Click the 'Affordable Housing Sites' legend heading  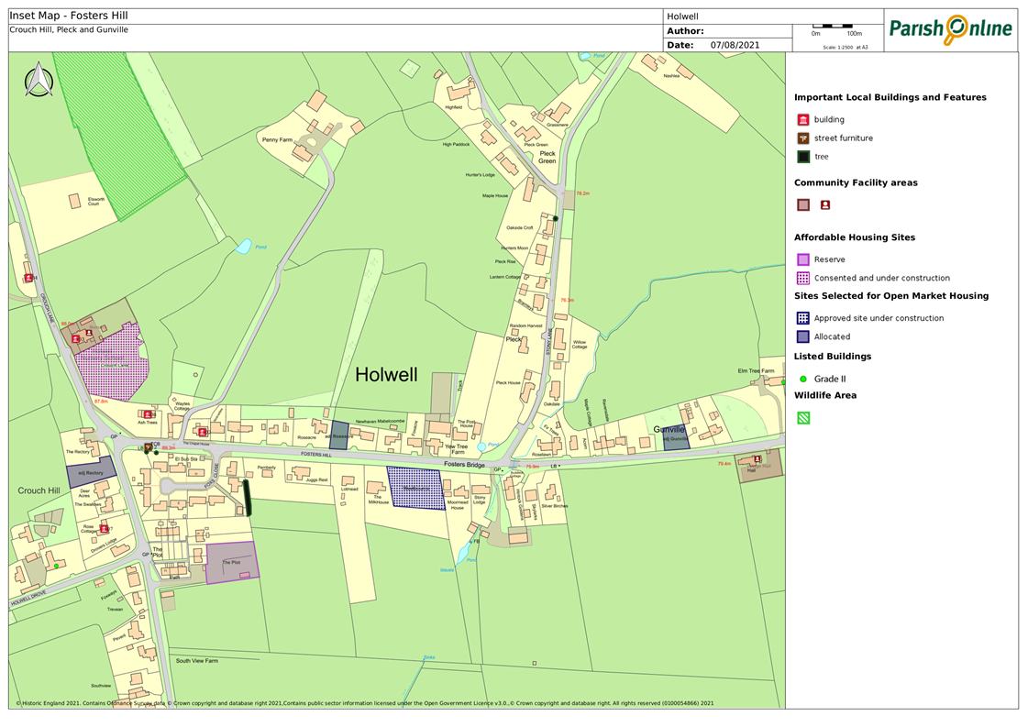click(855, 237)
